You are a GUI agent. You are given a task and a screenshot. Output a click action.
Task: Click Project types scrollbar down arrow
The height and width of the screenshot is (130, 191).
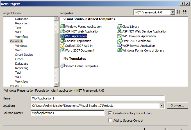pos(56,84)
